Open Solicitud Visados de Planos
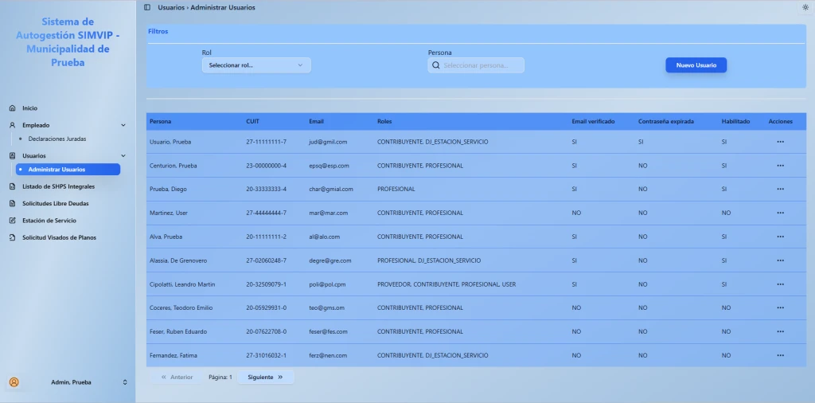The height and width of the screenshot is (403, 815). coord(59,237)
